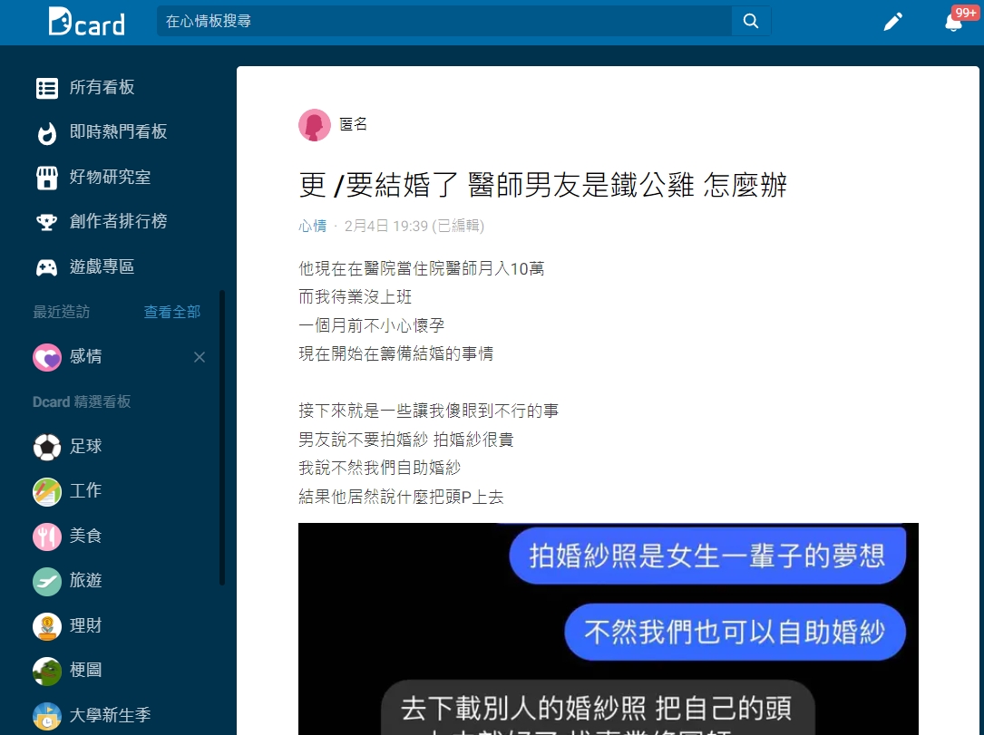
Task: Click the flame icon for 即時熱門看板
Action: tap(47, 132)
